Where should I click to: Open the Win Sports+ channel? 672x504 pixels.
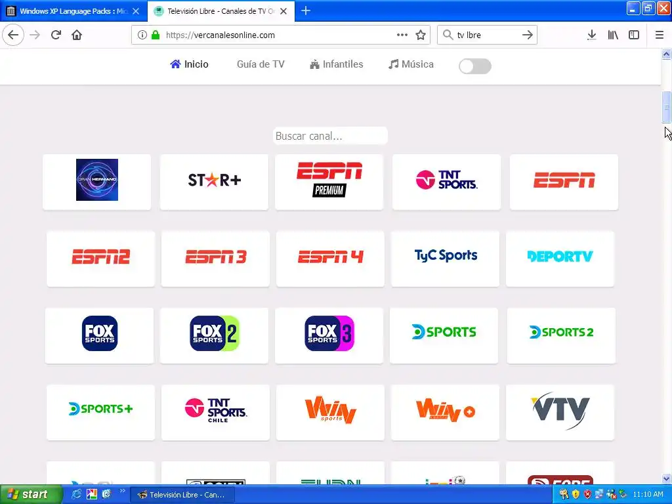pyautogui.click(x=446, y=412)
